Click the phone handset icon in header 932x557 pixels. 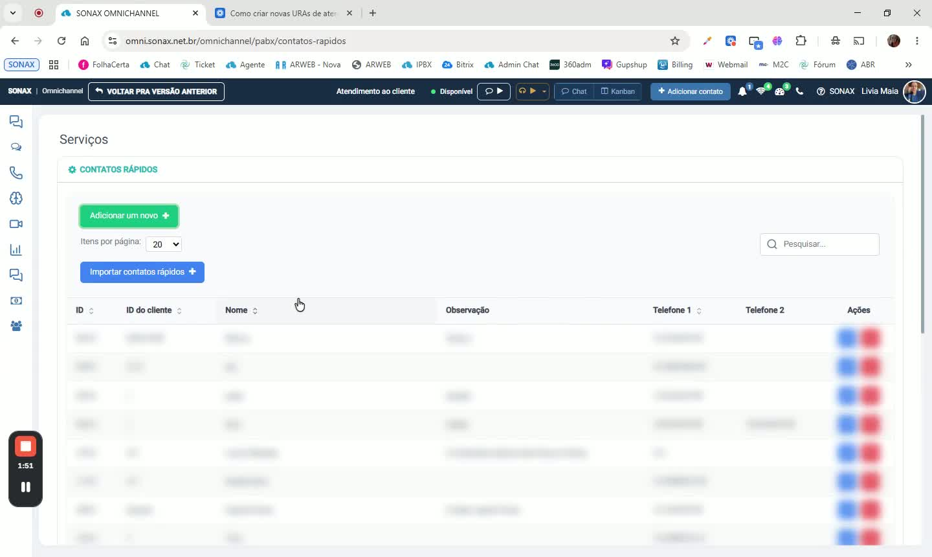(799, 91)
